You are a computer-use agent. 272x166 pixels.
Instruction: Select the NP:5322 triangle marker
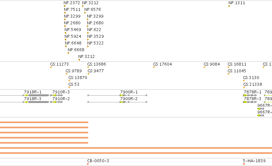pyautogui.click(x=88, y=46)
